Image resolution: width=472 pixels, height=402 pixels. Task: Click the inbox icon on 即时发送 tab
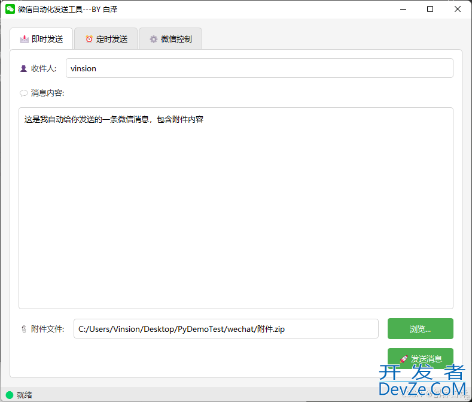25,39
